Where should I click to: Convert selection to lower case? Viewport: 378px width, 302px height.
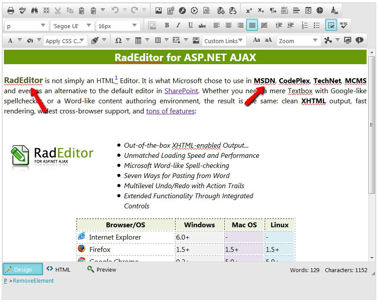pyautogui.click(x=257, y=40)
